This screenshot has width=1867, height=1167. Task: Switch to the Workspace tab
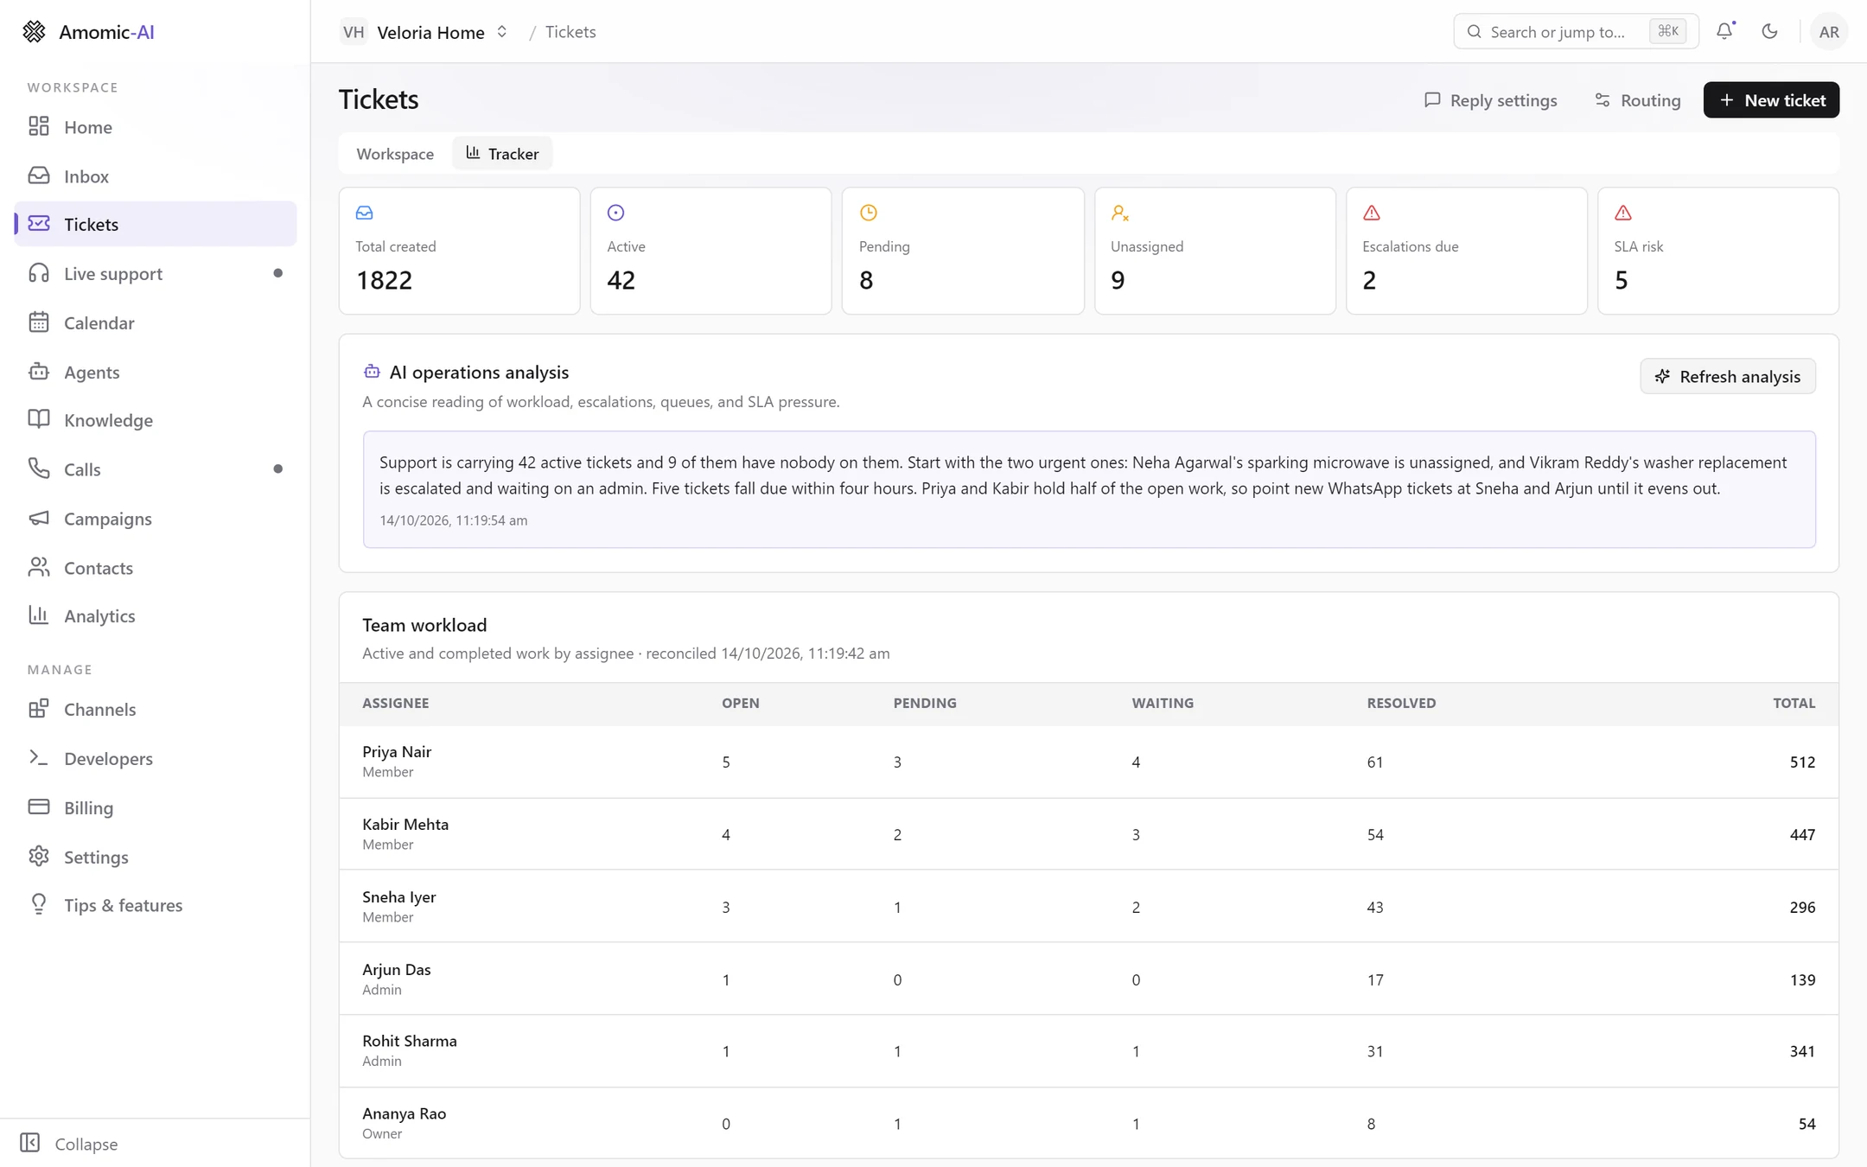coord(395,154)
